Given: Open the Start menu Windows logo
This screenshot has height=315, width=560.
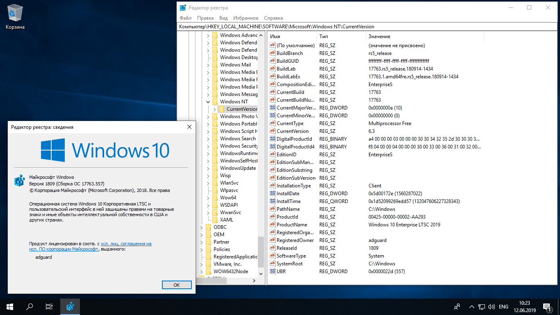Looking at the screenshot, I should point(10,307).
